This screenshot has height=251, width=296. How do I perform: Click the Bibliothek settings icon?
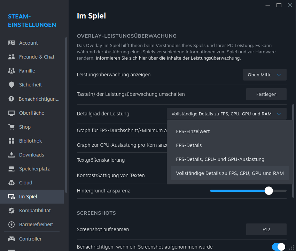click(11, 140)
